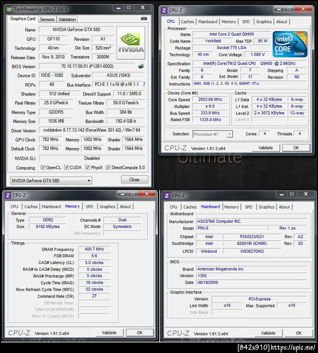Image resolution: width=318 pixels, height=353 pixels.
Task: Click the GPU-Z screenshot camera icon
Action: pyautogui.click(x=144, y=19)
